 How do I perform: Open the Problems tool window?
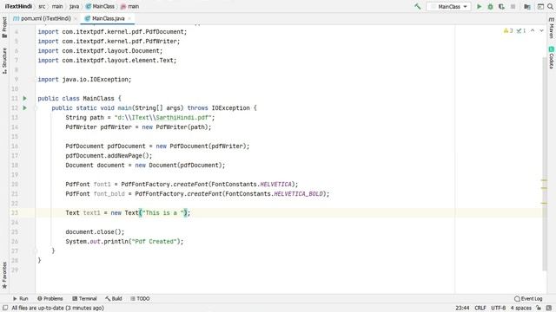[50, 298]
